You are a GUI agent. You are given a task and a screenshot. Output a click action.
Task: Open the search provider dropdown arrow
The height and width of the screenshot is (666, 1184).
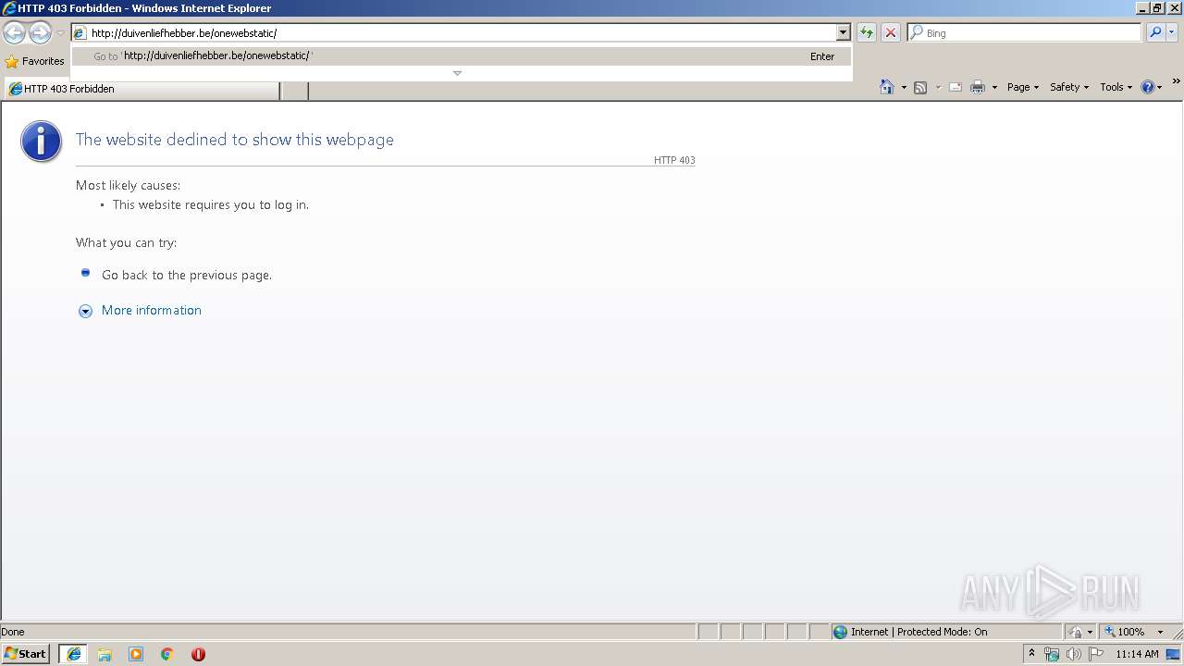[1172, 32]
